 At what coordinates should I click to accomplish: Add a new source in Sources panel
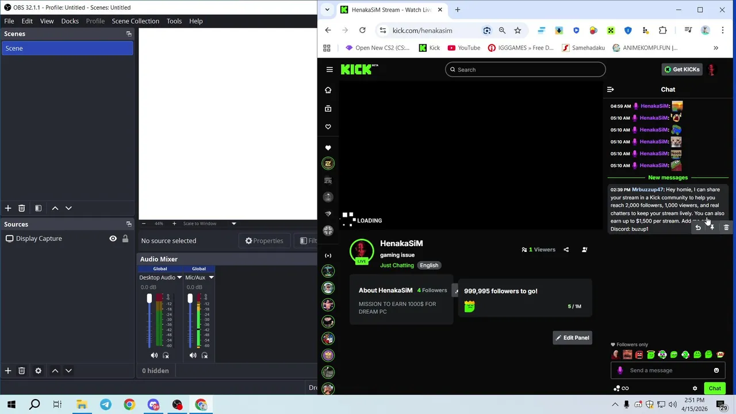(x=8, y=371)
